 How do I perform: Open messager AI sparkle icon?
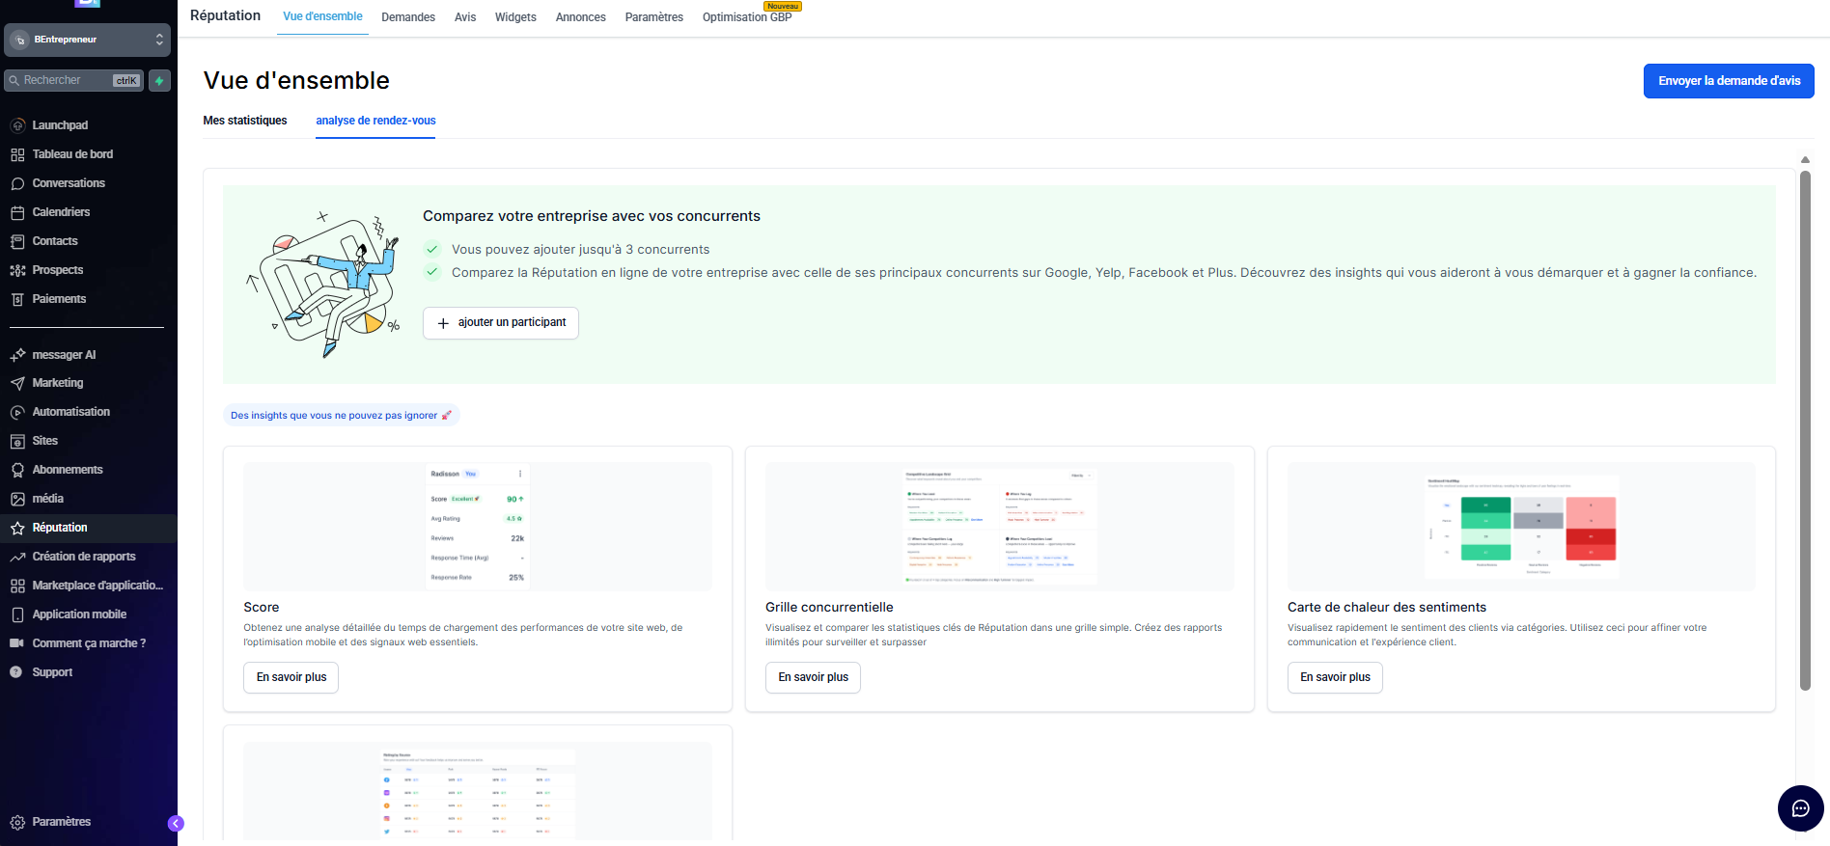(x=17, y=355)
